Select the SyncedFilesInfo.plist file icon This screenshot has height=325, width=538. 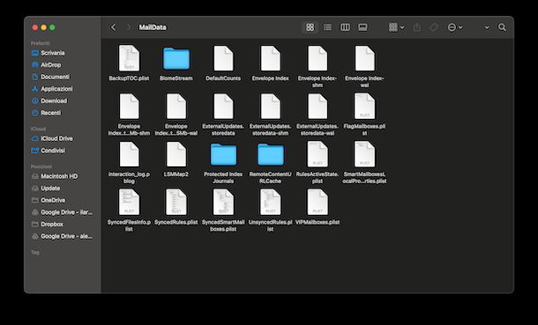click(129, 203)
